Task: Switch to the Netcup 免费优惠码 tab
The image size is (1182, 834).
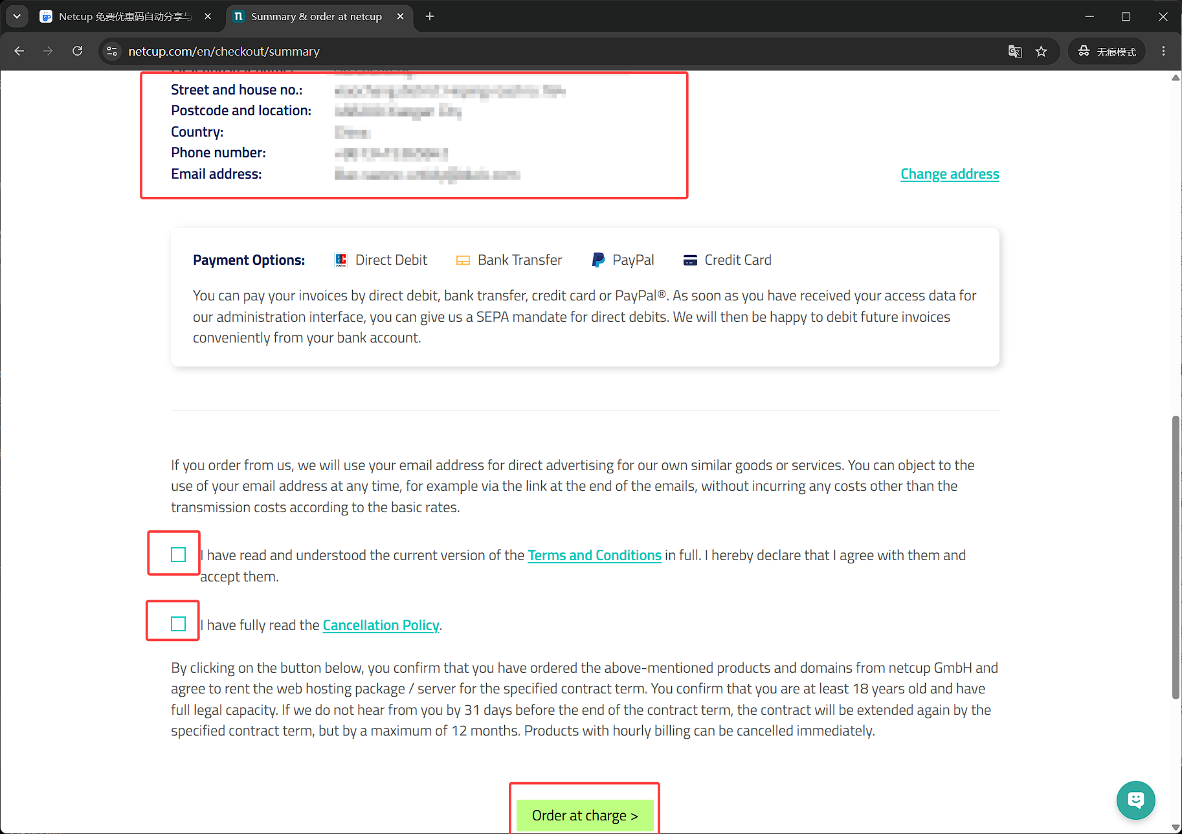Action: (126, 16)
